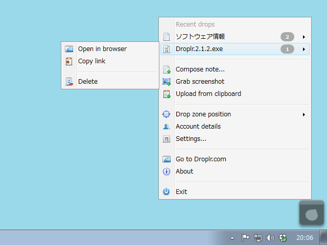The width and height of the screenshot is (327, 245).
Task: Select the ソフトウェア情報 recent drop label
Action: (x=200, y=37)
